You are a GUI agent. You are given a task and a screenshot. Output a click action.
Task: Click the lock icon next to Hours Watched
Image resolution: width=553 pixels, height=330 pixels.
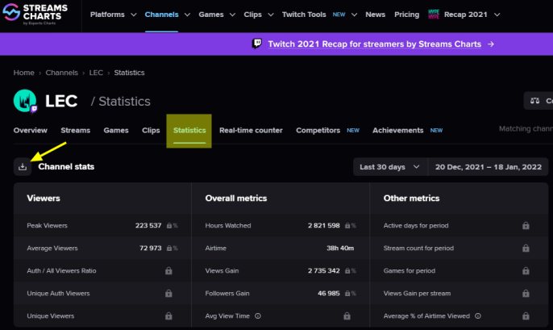click(347, 226)
